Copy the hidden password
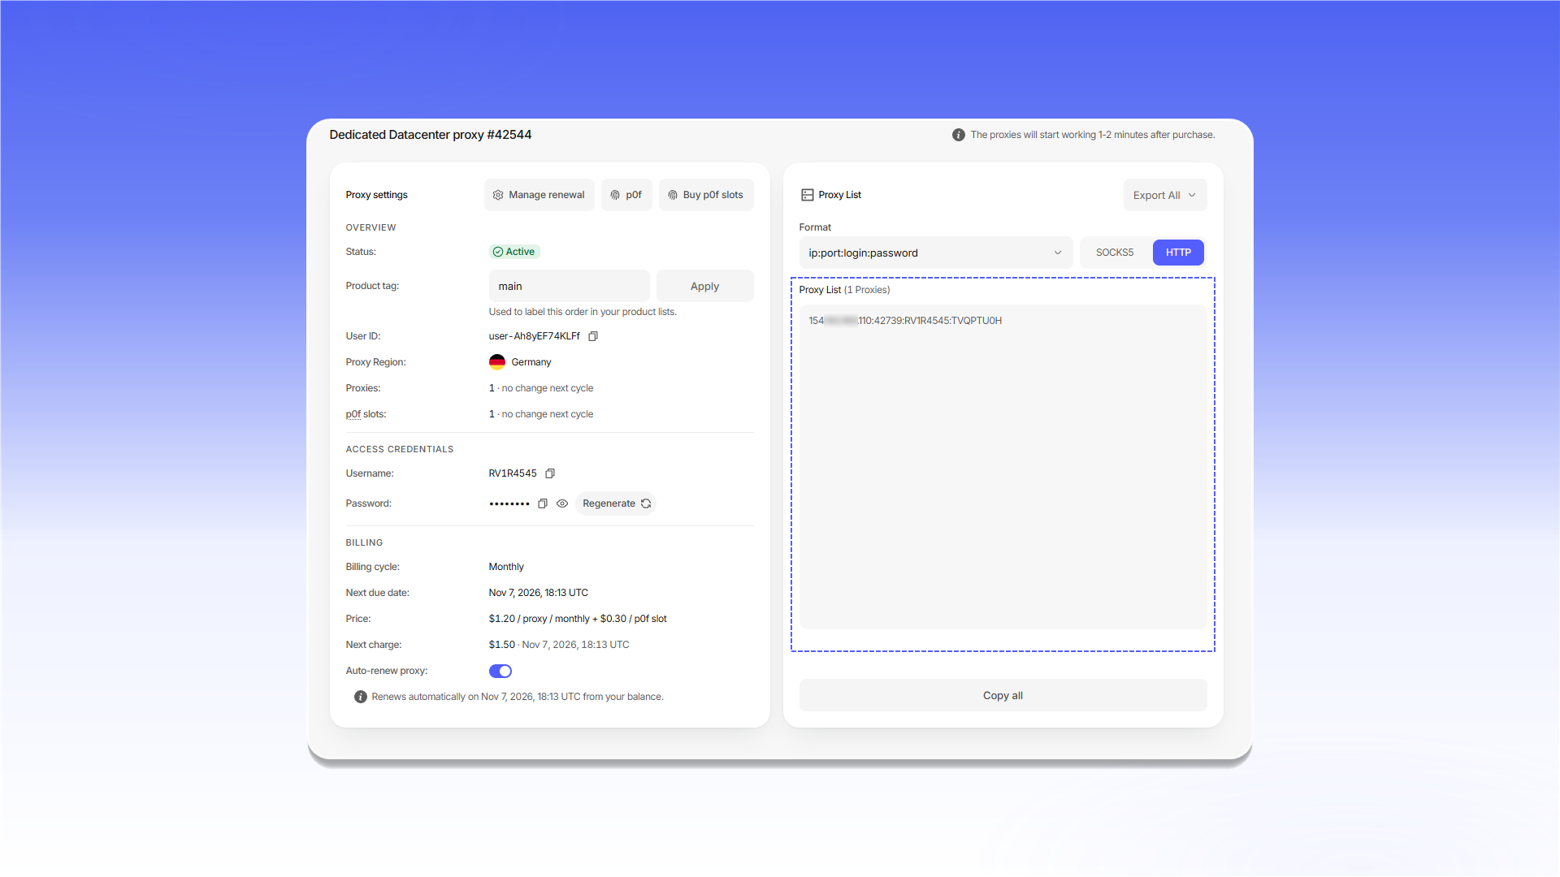The image size is (1560, 877). 543,503
